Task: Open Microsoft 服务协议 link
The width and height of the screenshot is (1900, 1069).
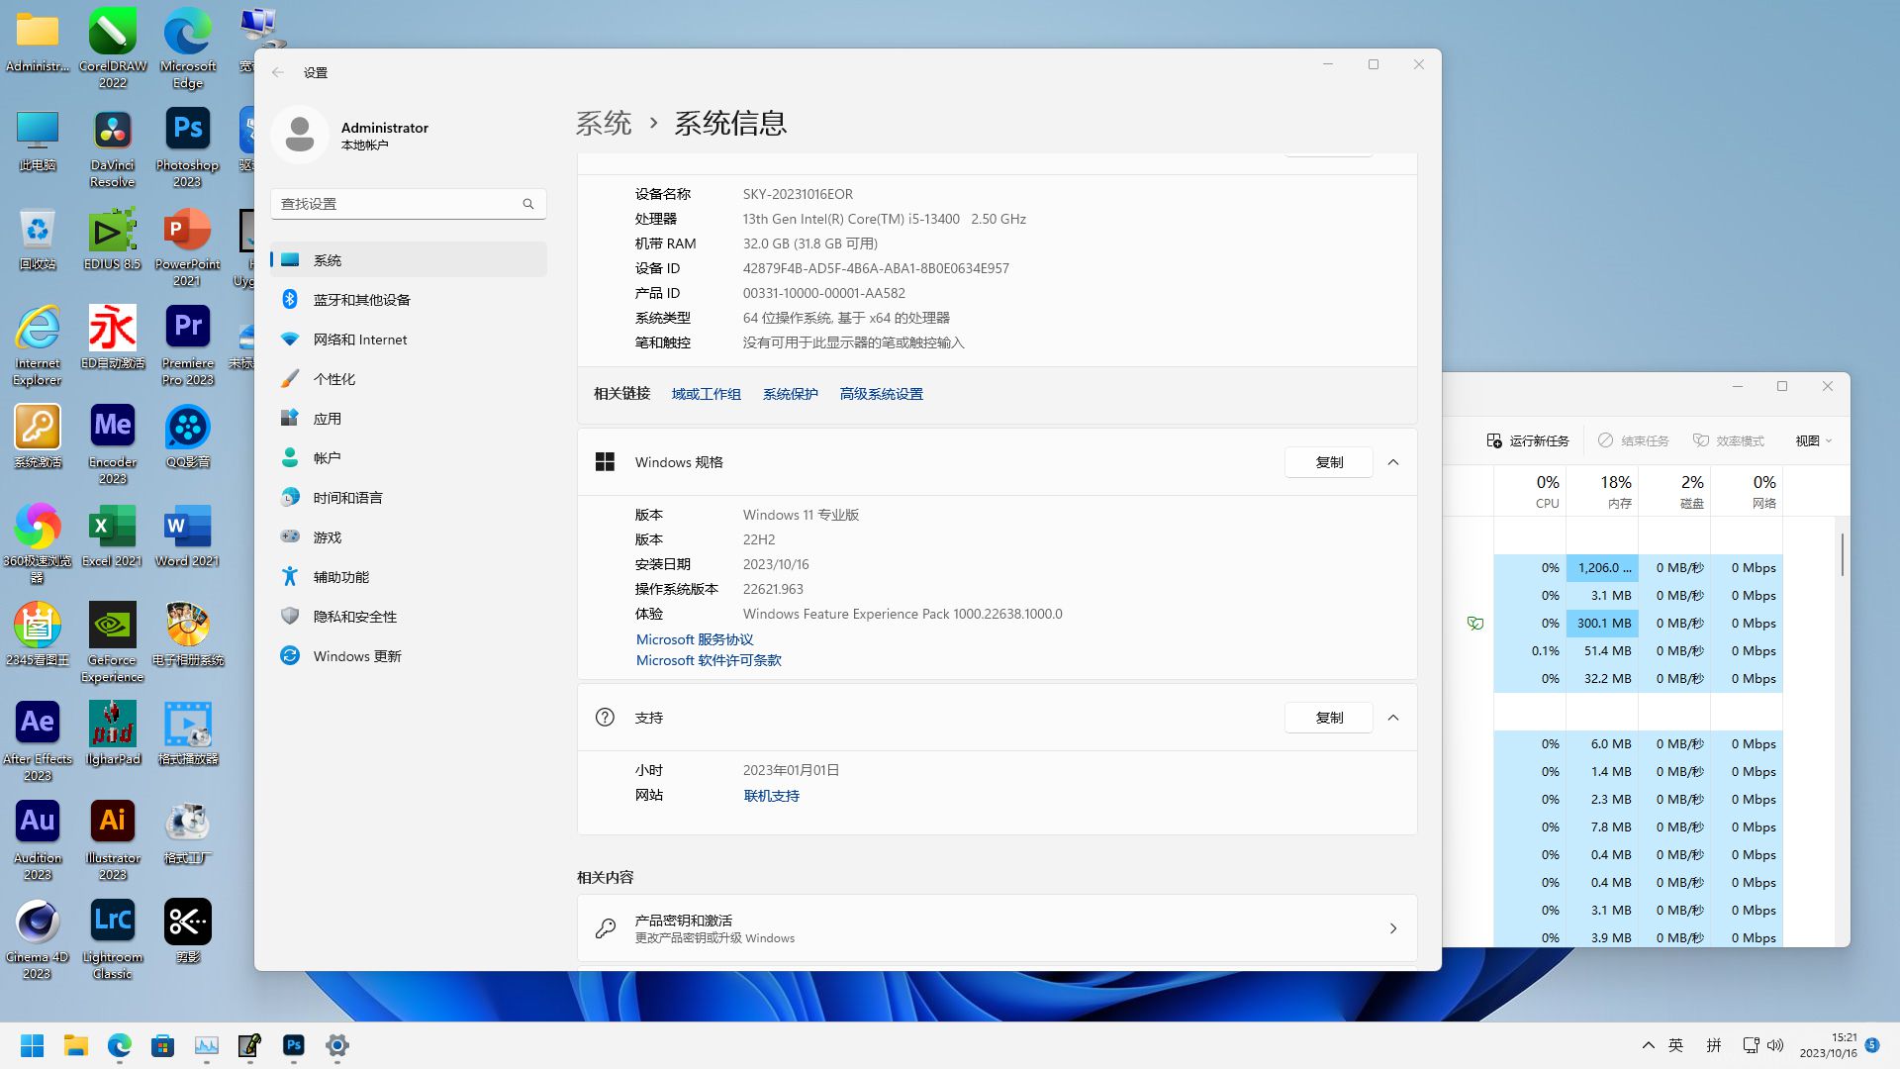Action: (x=695, y=639)
